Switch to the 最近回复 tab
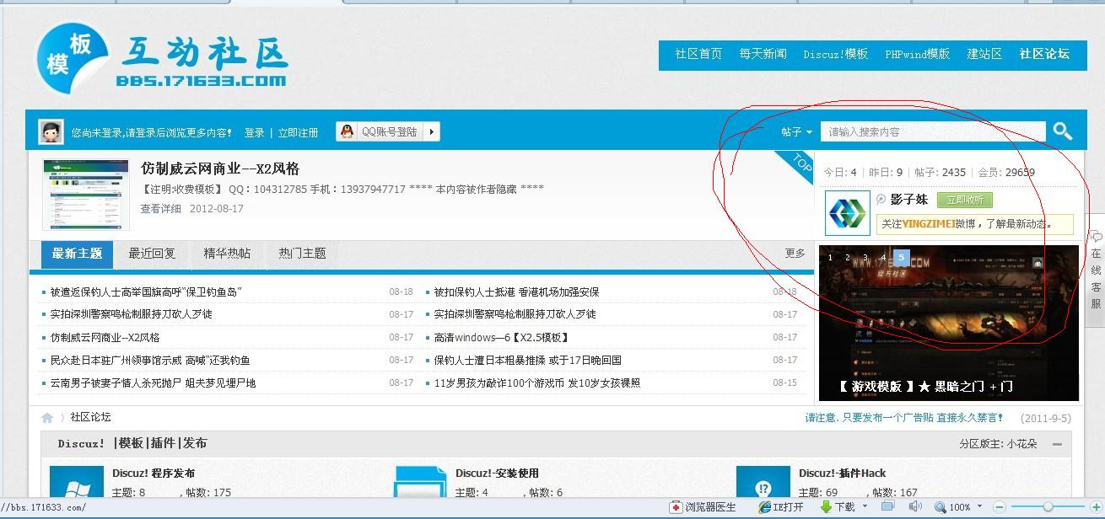 click(x=152, y=253)
